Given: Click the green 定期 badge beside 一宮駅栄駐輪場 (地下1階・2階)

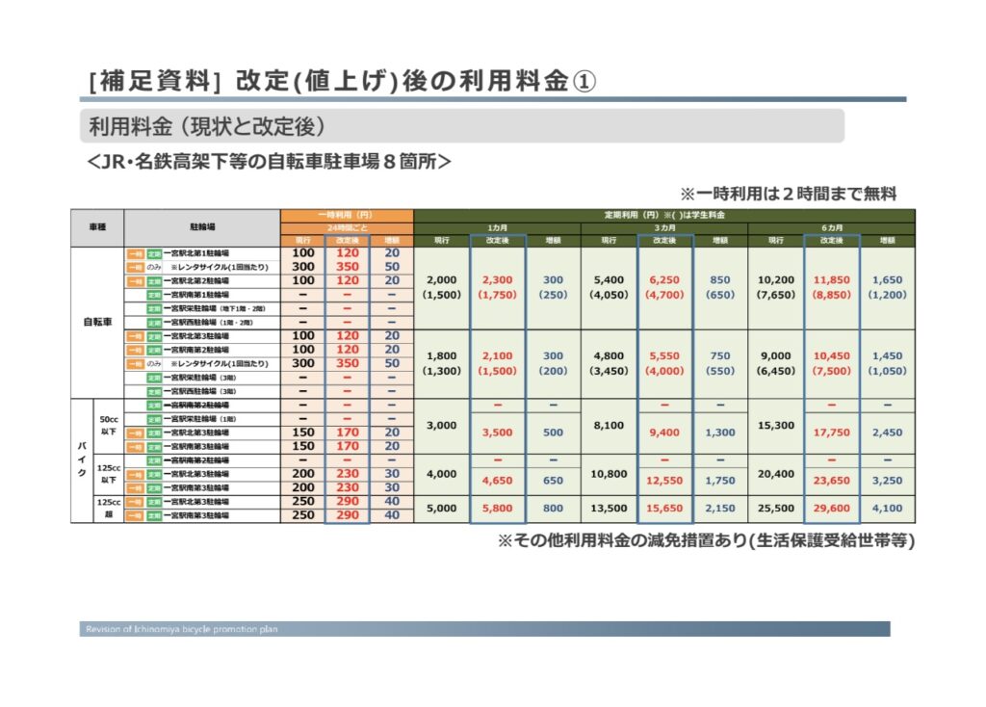Looking at the screenshot, I should [153, 308].
